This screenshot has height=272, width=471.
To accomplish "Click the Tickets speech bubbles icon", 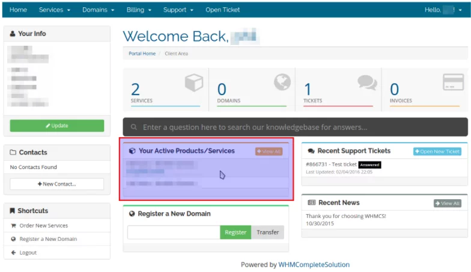I will 366,82.
